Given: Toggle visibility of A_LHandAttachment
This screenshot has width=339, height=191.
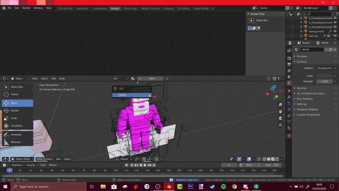Looking at the screenshot, I should [x=335, y=18].
